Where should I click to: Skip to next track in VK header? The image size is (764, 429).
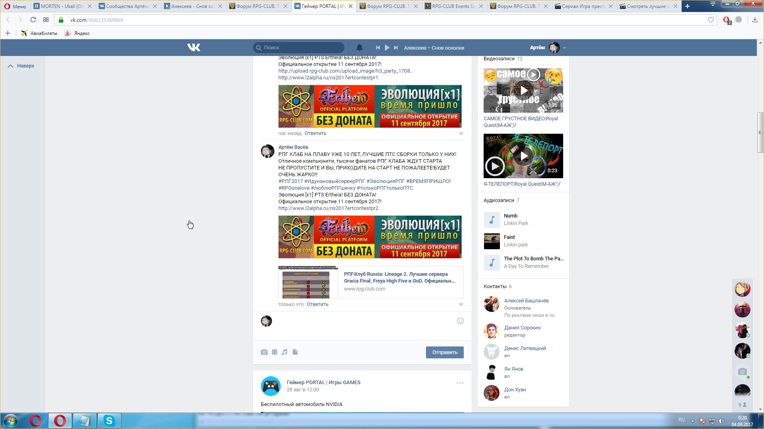point(396,48)
